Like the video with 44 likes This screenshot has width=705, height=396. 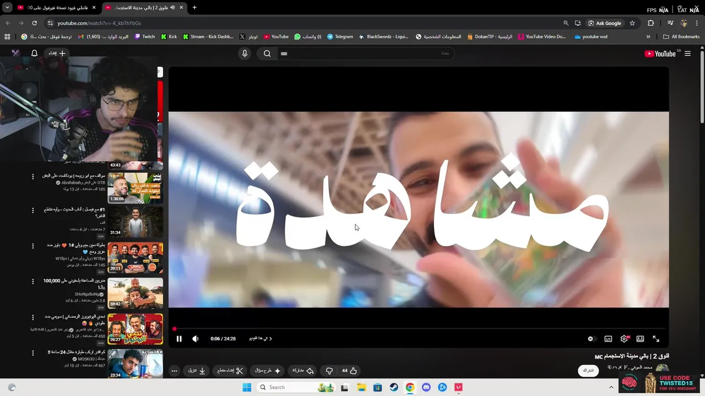349,371
